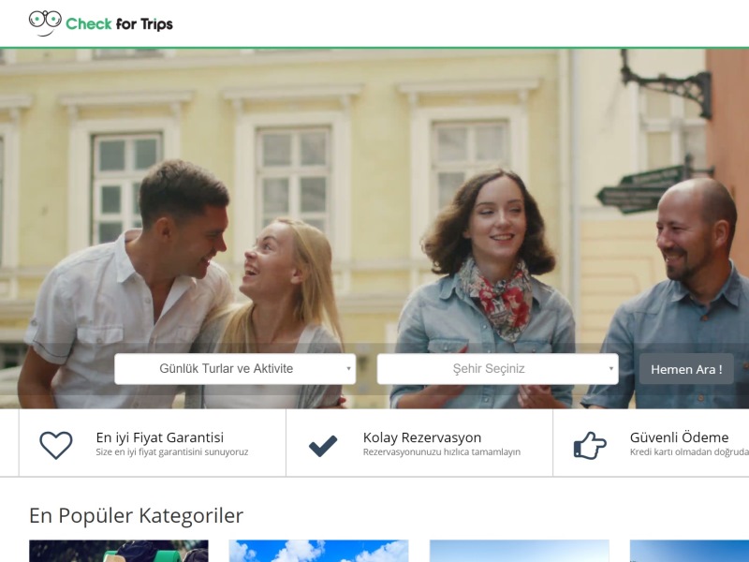Open the first popular category thumbnail
The height and width of the screenshot is (562, 749).
point(119,551)
